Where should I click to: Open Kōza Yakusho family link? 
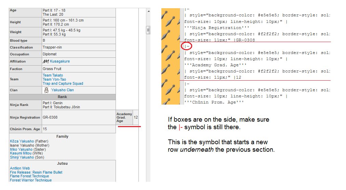[22, 141]
